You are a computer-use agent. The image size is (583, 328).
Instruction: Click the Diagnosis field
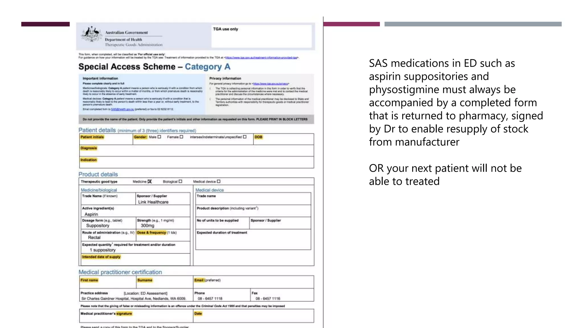pyautogui.click(x=196, y=150)
